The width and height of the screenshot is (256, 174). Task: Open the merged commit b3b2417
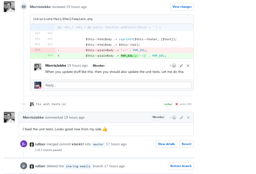(78, 144)
